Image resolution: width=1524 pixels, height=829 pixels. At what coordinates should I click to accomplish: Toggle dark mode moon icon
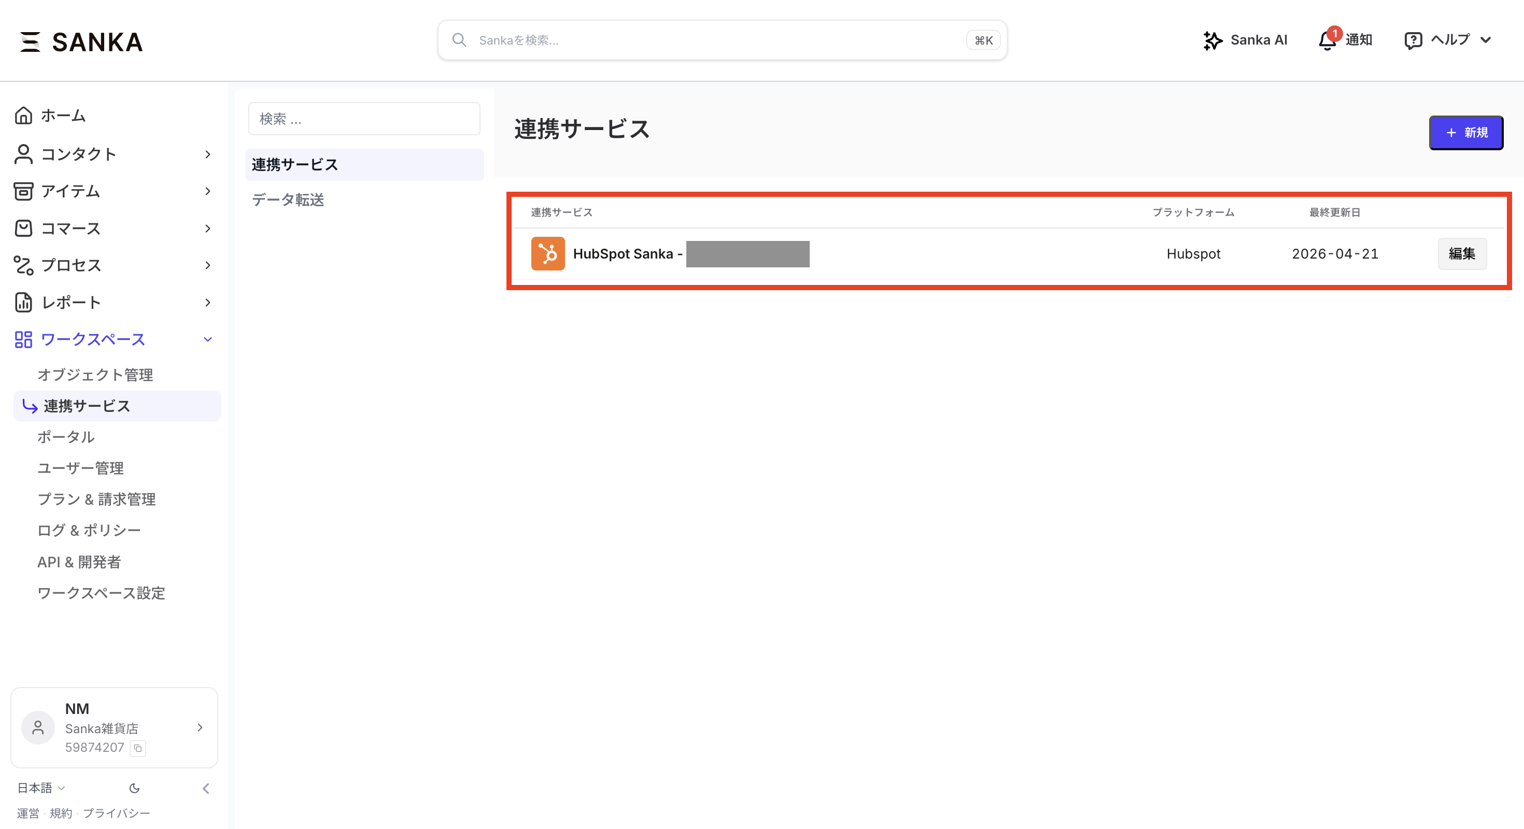coord(134,788)
